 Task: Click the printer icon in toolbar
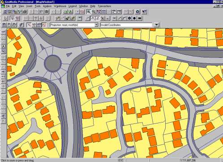click(25, 12)
